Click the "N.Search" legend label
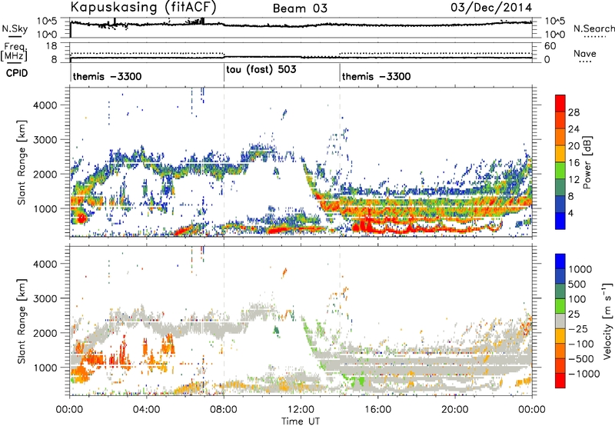 coord(593,28)
